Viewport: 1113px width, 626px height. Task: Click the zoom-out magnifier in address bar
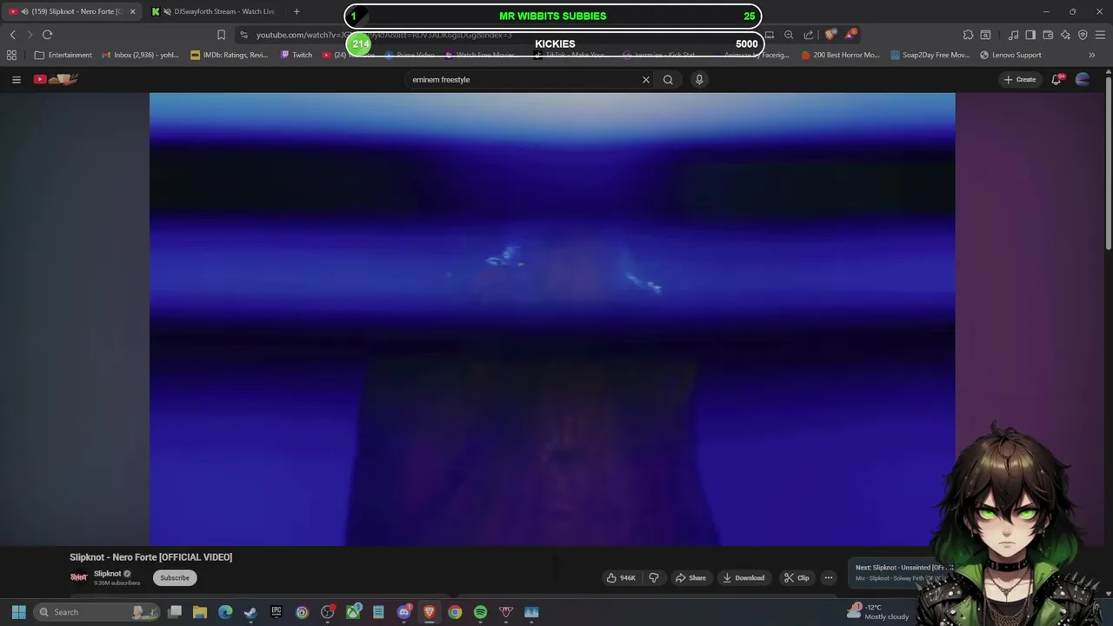point(789,35)
